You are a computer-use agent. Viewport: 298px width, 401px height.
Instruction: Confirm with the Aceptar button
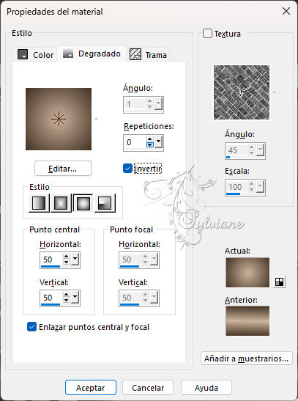coord(91,388)
